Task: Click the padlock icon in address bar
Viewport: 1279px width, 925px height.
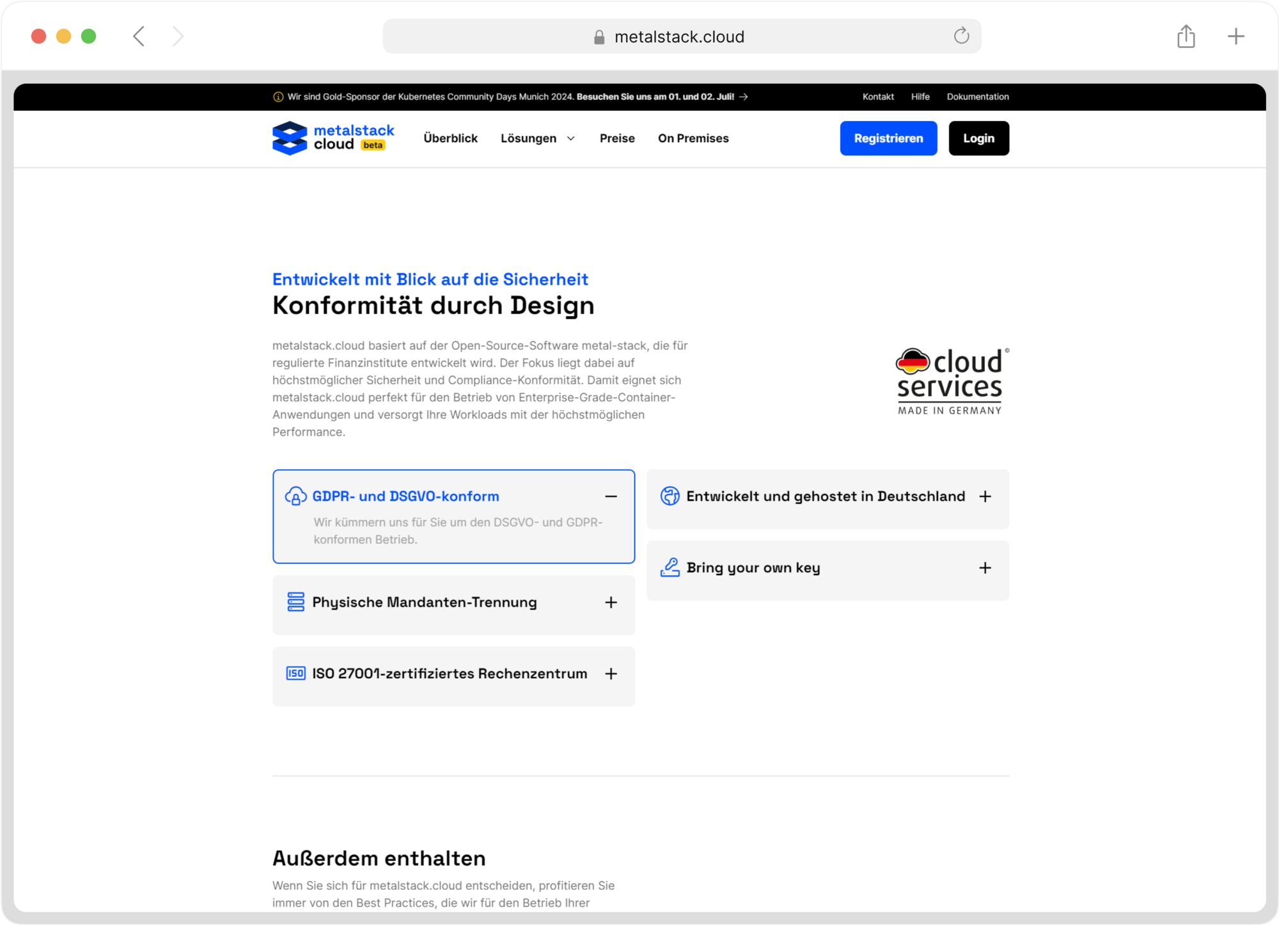Action: click(x=599, y=37)
